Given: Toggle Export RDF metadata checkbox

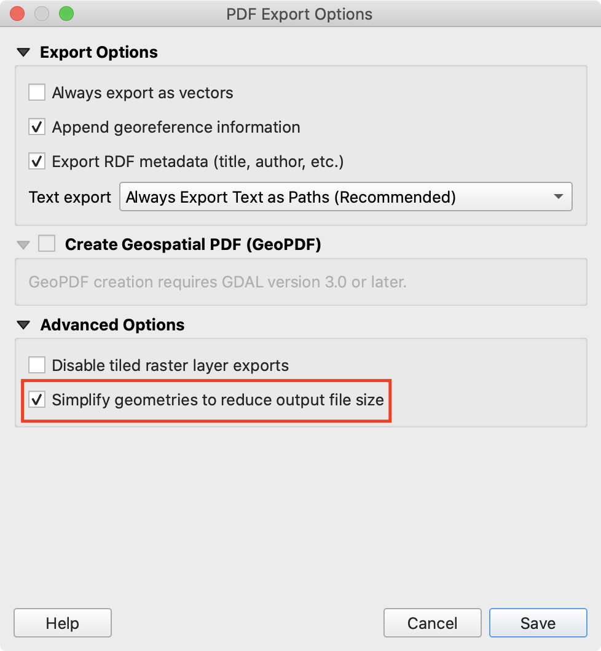Looking at the screenshot, I should [x=37, y=162].
